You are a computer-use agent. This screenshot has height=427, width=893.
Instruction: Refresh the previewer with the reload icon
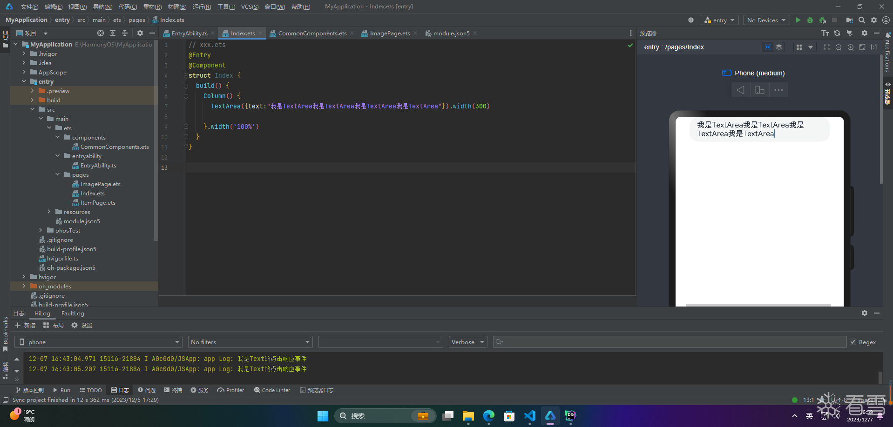coord(837,33)
